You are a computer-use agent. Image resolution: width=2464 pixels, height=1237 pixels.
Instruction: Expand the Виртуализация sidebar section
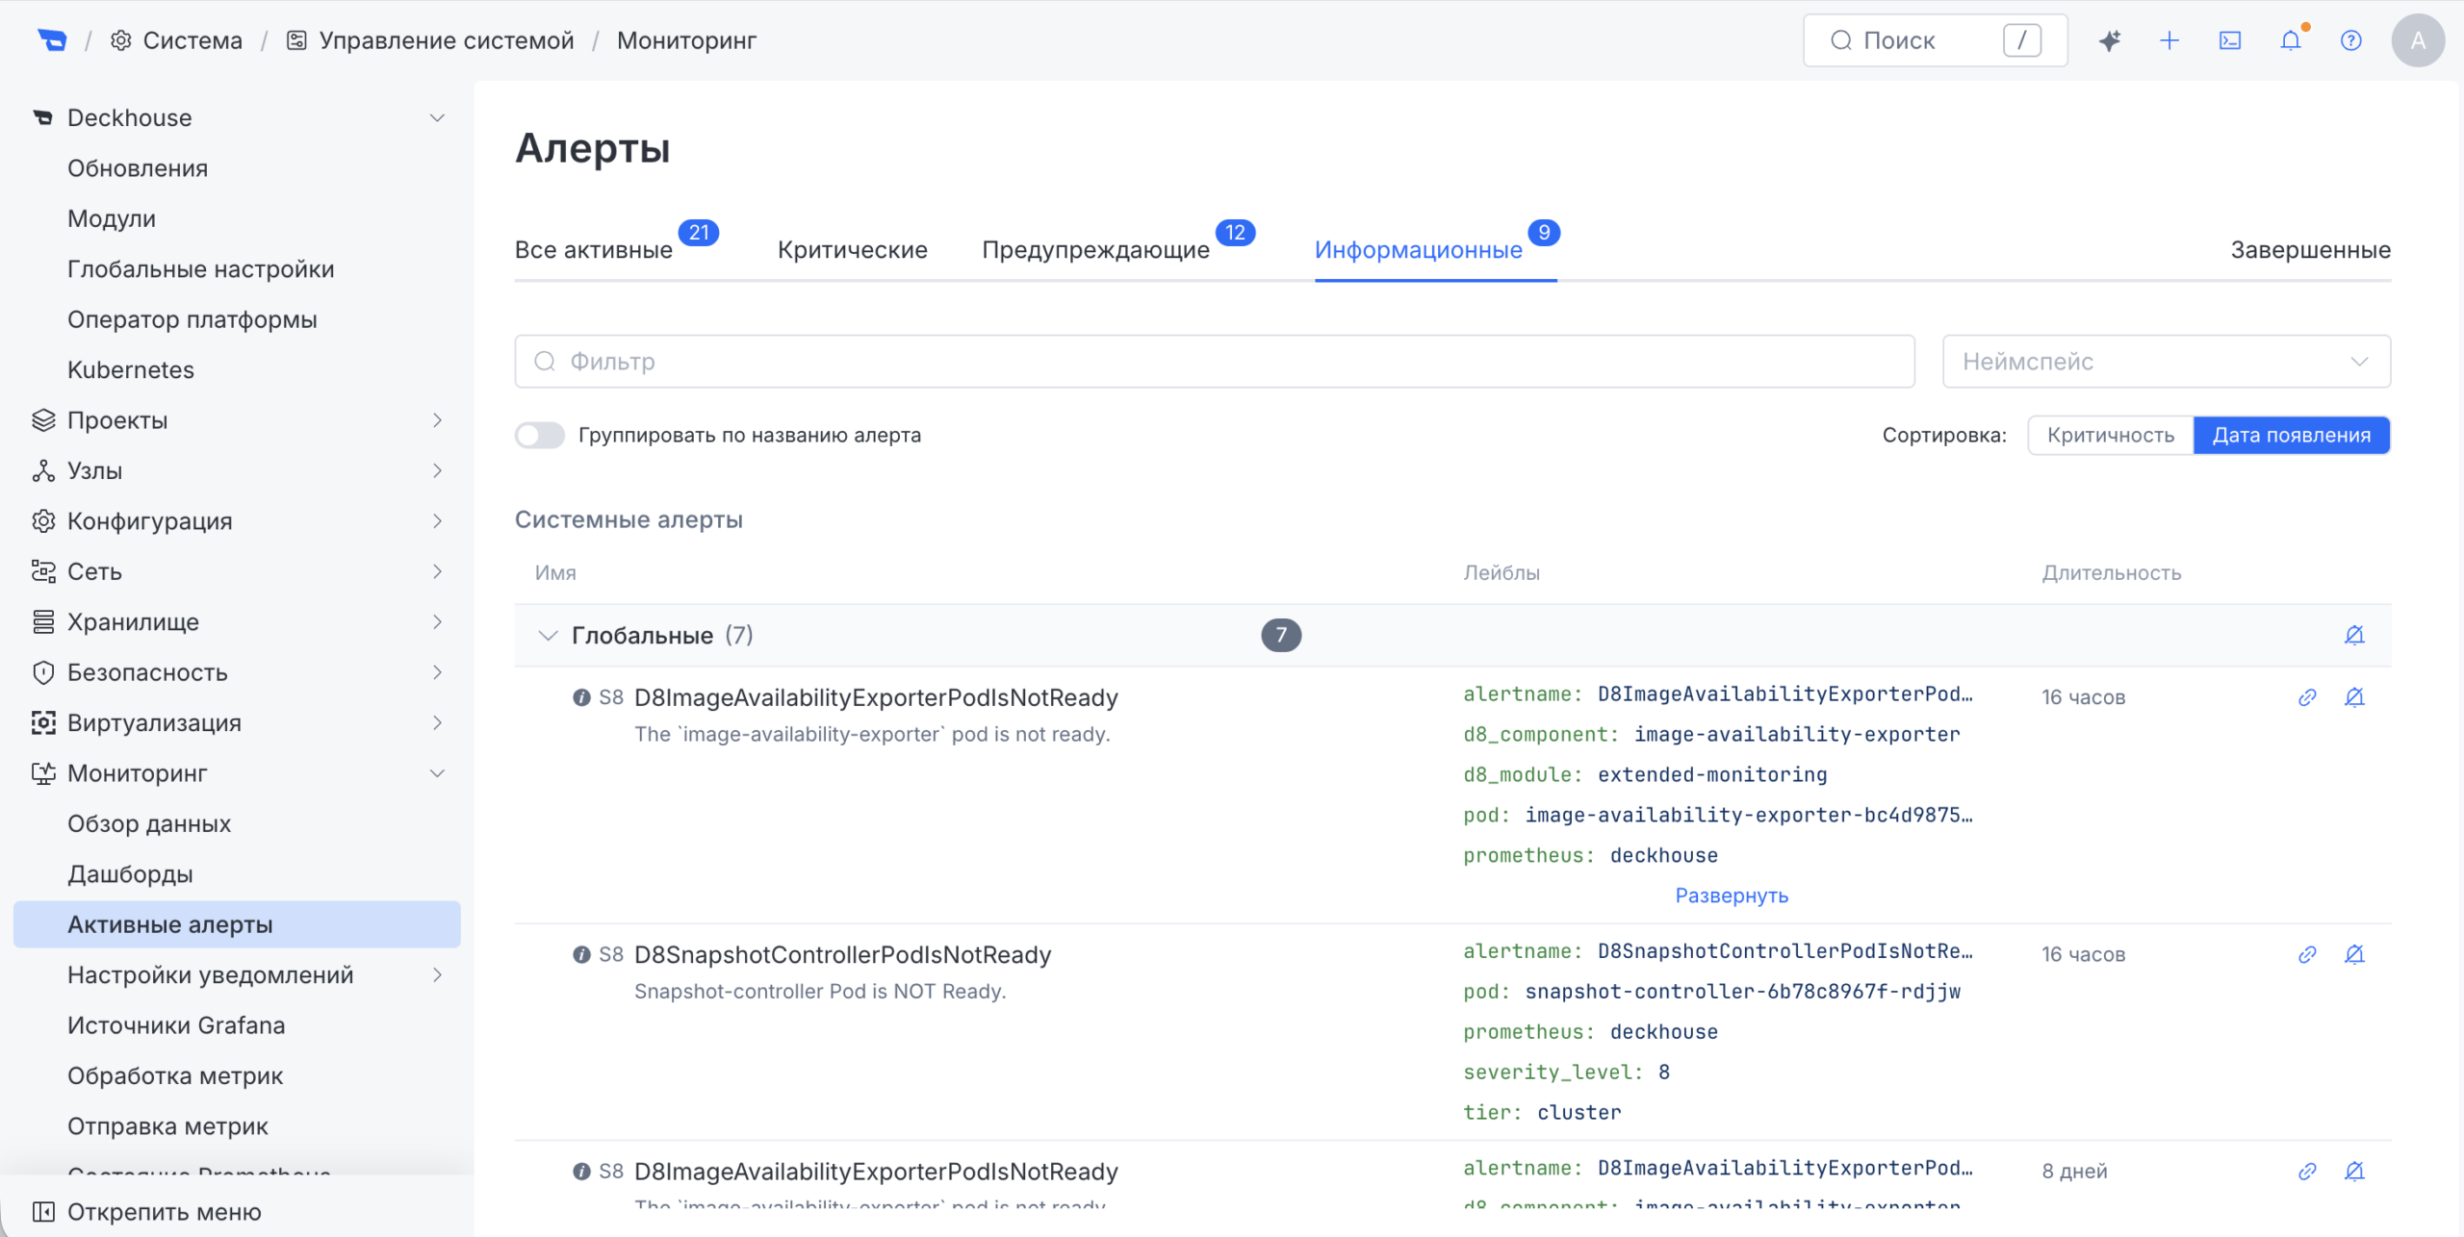(x=437, y=722)
